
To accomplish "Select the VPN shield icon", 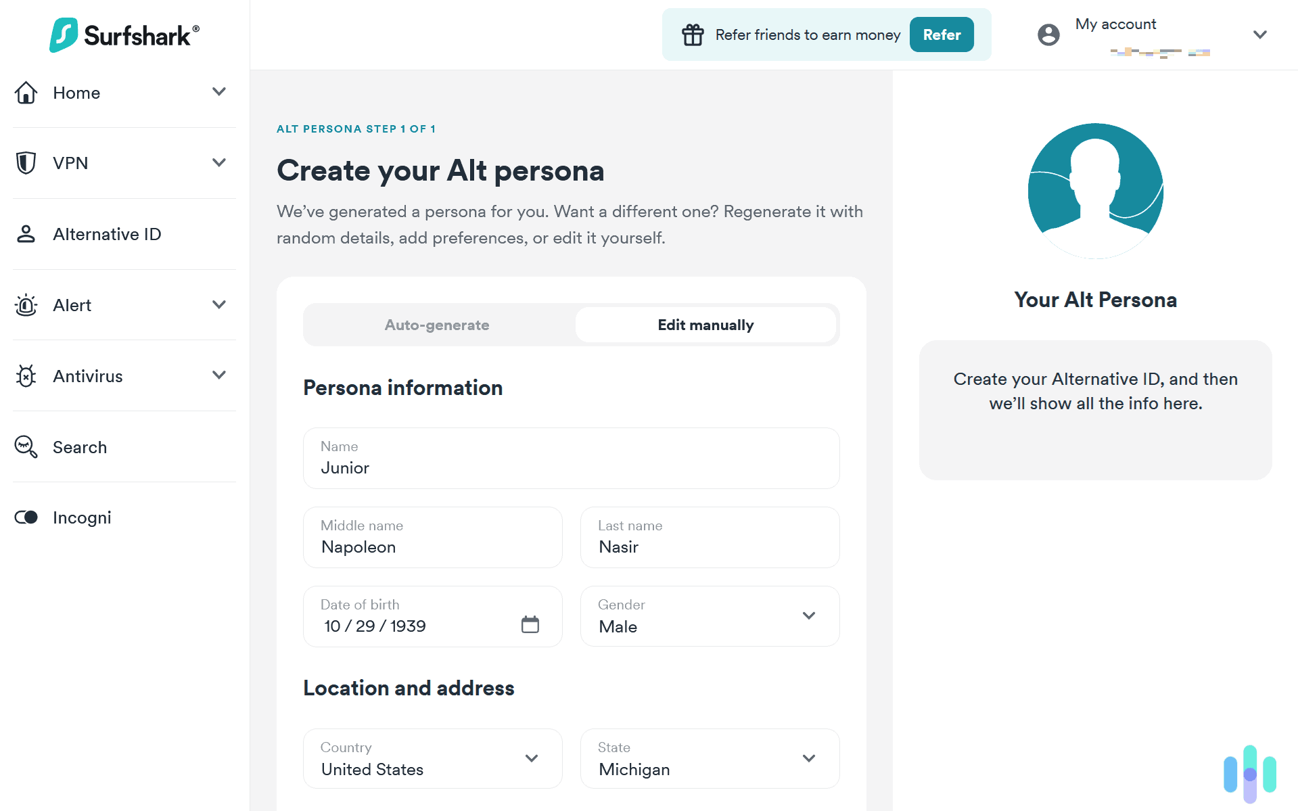I will pyautogui.click(x=26, y=163).
